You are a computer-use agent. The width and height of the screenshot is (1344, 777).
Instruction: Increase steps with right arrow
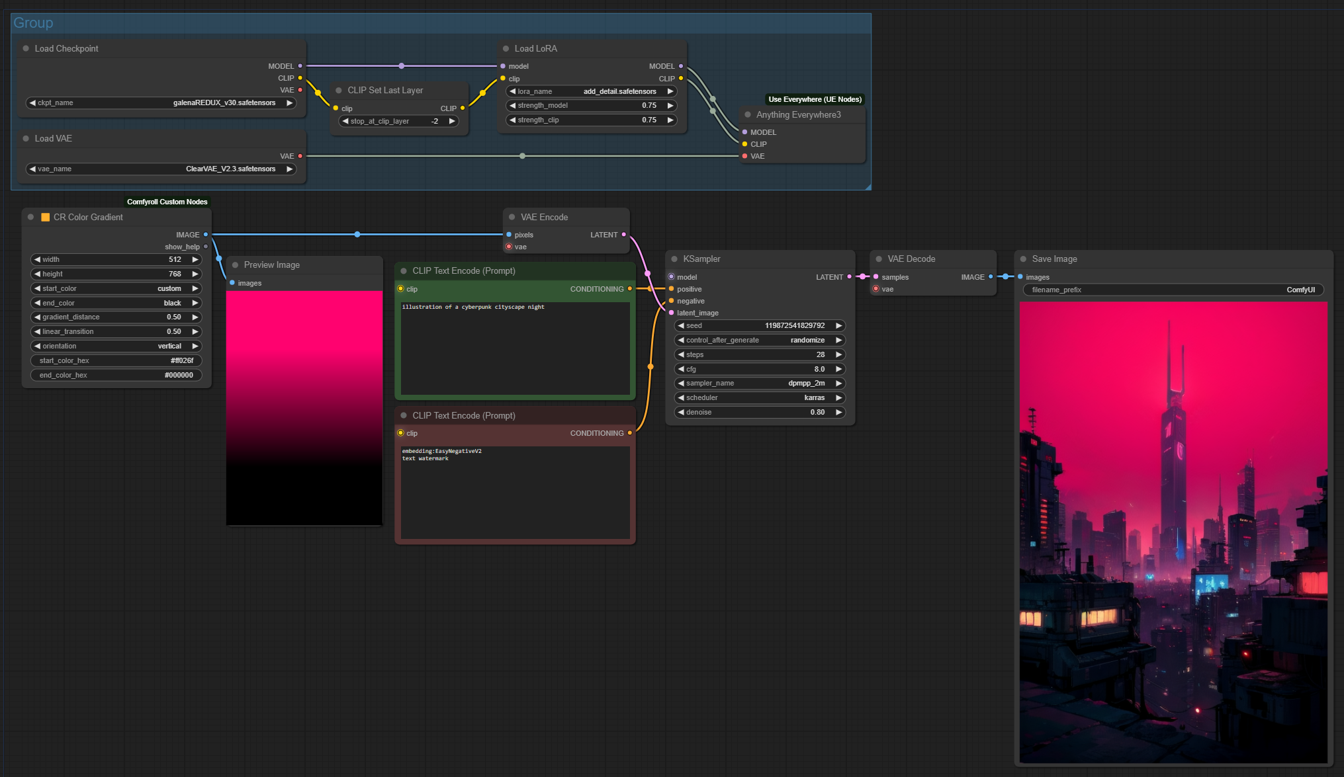838,355
